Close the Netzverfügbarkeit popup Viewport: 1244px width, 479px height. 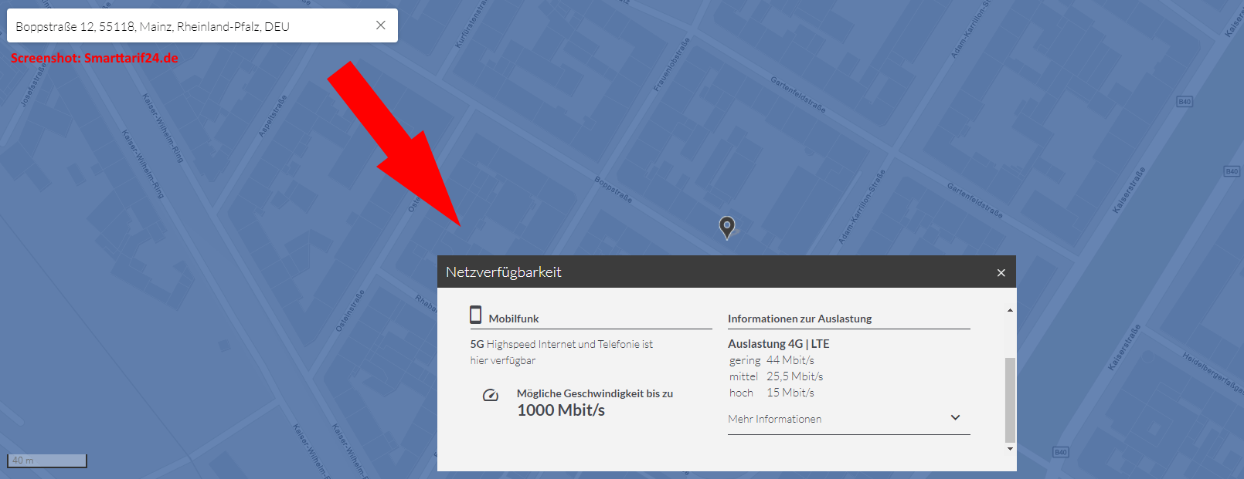(1001, 272)
